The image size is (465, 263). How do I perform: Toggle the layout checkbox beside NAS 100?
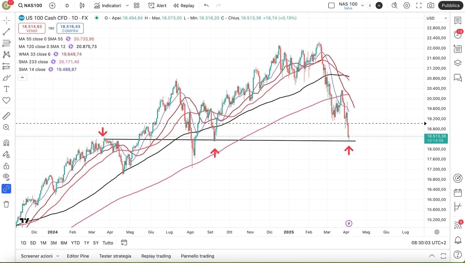tap(331, 6)
